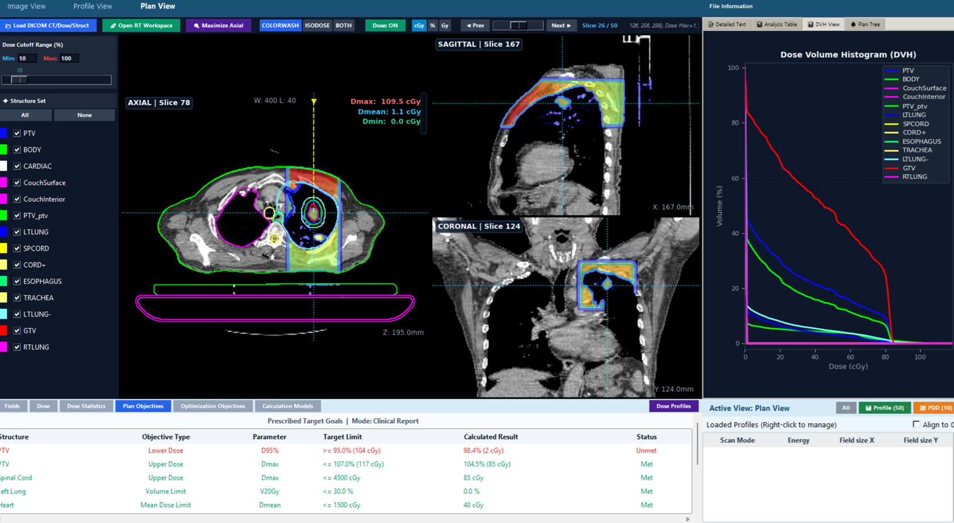Click the Dose Cutoff Range slider

pyautogui.click(x=56, y=80)
